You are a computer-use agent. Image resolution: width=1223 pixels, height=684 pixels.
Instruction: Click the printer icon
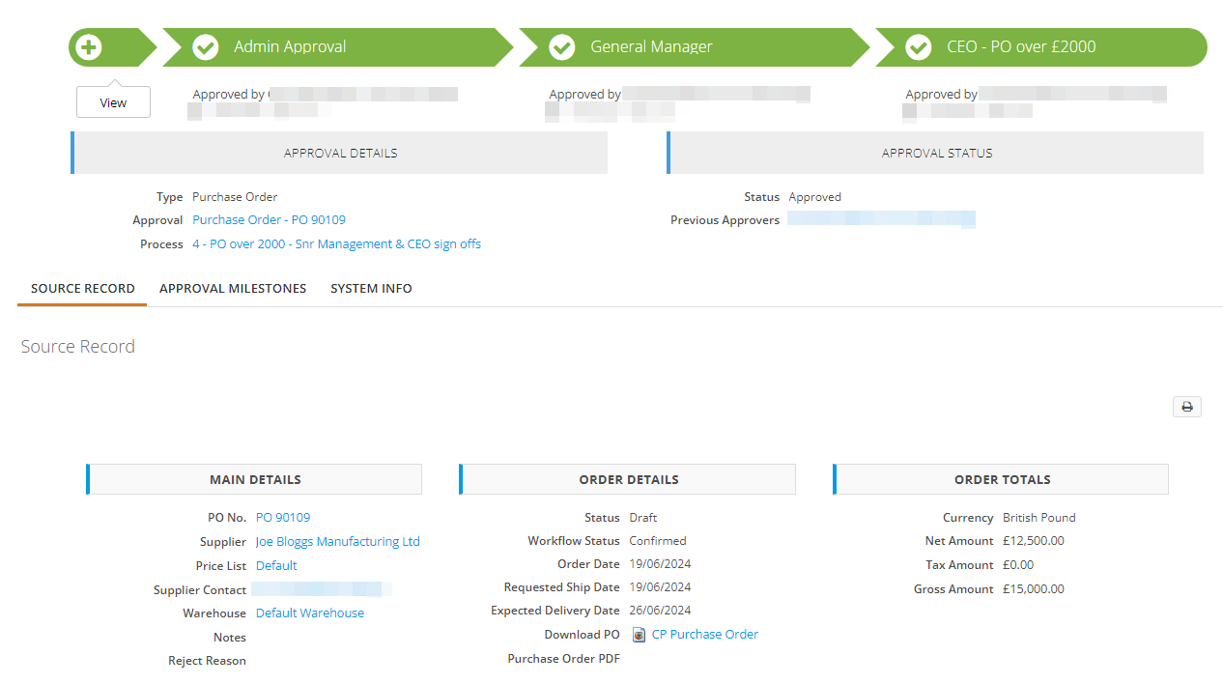(1187, 407)
